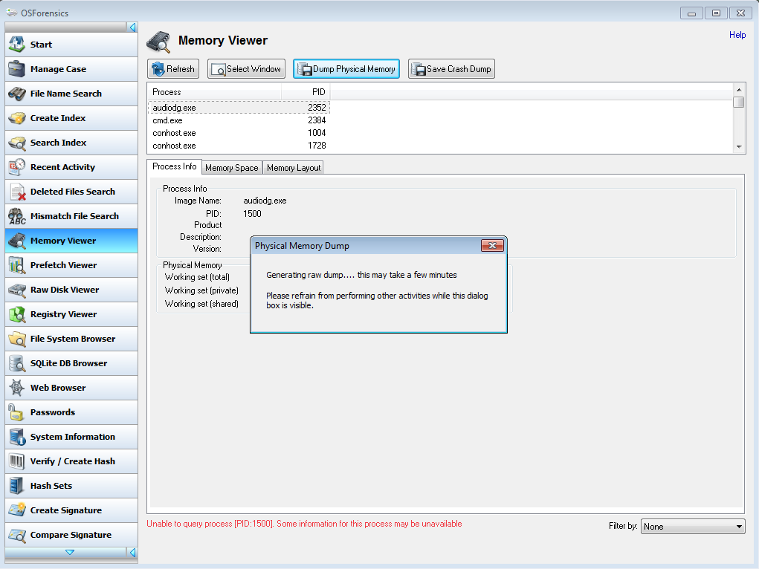Switch to the Memory Space tab

pos(231,168)
